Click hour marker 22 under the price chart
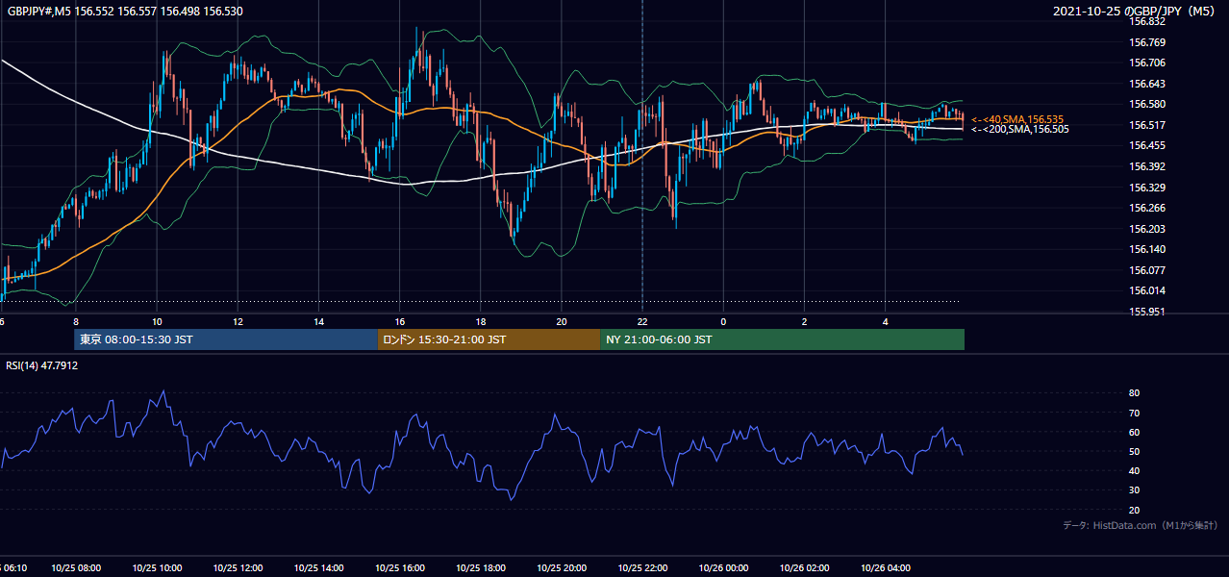Screen dimensions: 1229x577 (x=641, y=321)
